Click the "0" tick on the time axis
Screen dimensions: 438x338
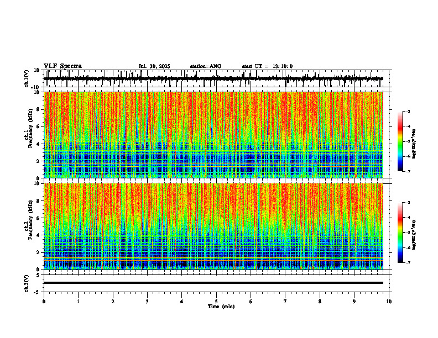44,302
